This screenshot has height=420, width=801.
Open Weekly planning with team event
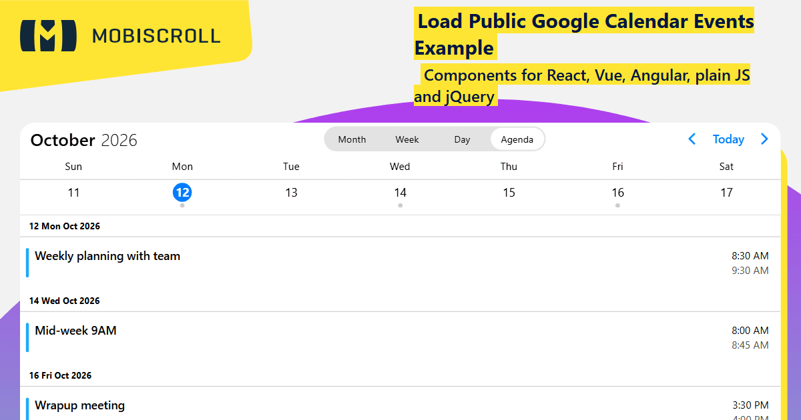(x=400, y=263)
